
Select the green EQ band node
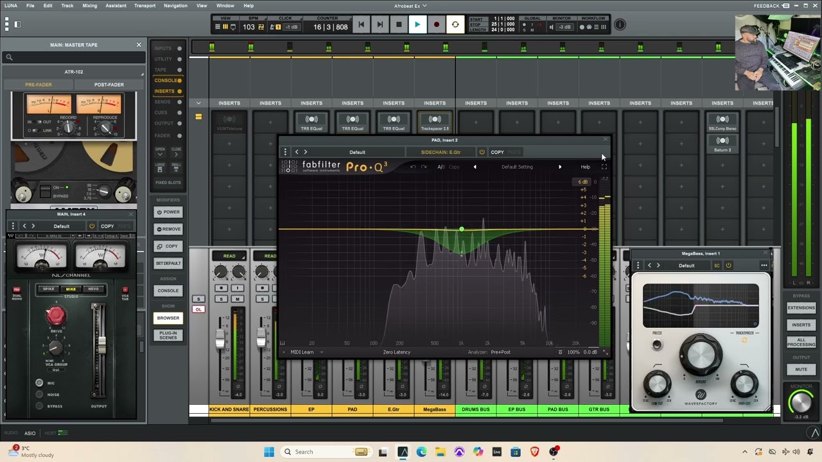pyautogui.click(x=461, y=229)
